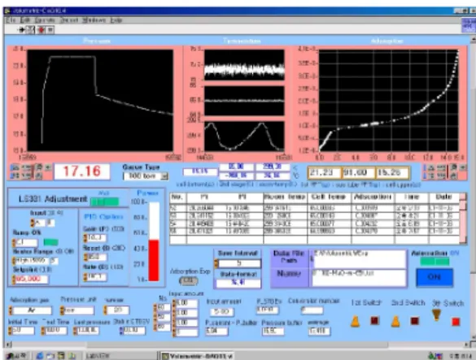
Task: Click the Pause toolbar icon
Action: pos(50,30)
